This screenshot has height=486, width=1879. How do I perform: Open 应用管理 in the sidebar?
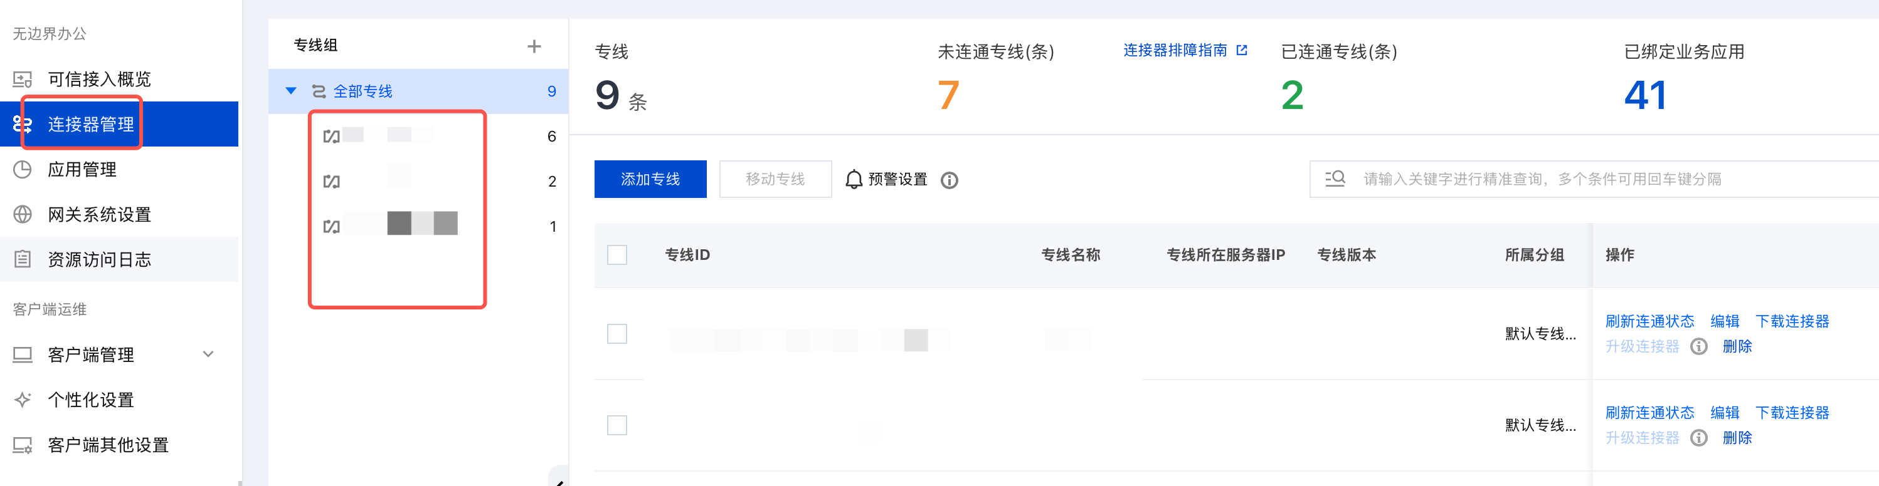82,170
